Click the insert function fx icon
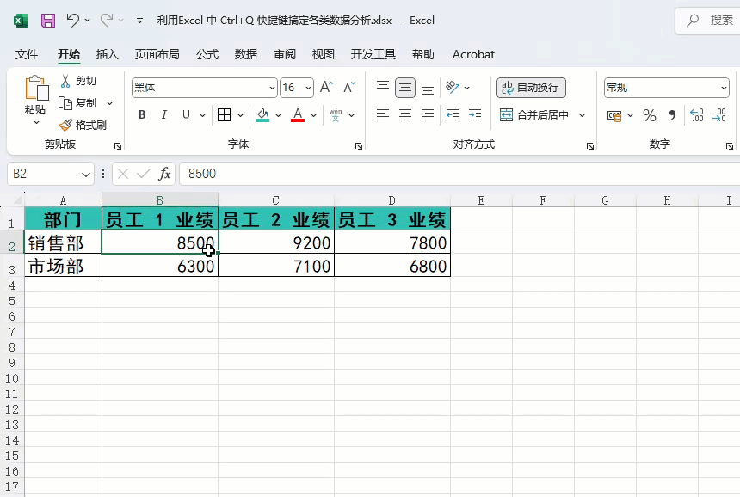This screenshot has height=497, width=740. (x=164, y=174)
